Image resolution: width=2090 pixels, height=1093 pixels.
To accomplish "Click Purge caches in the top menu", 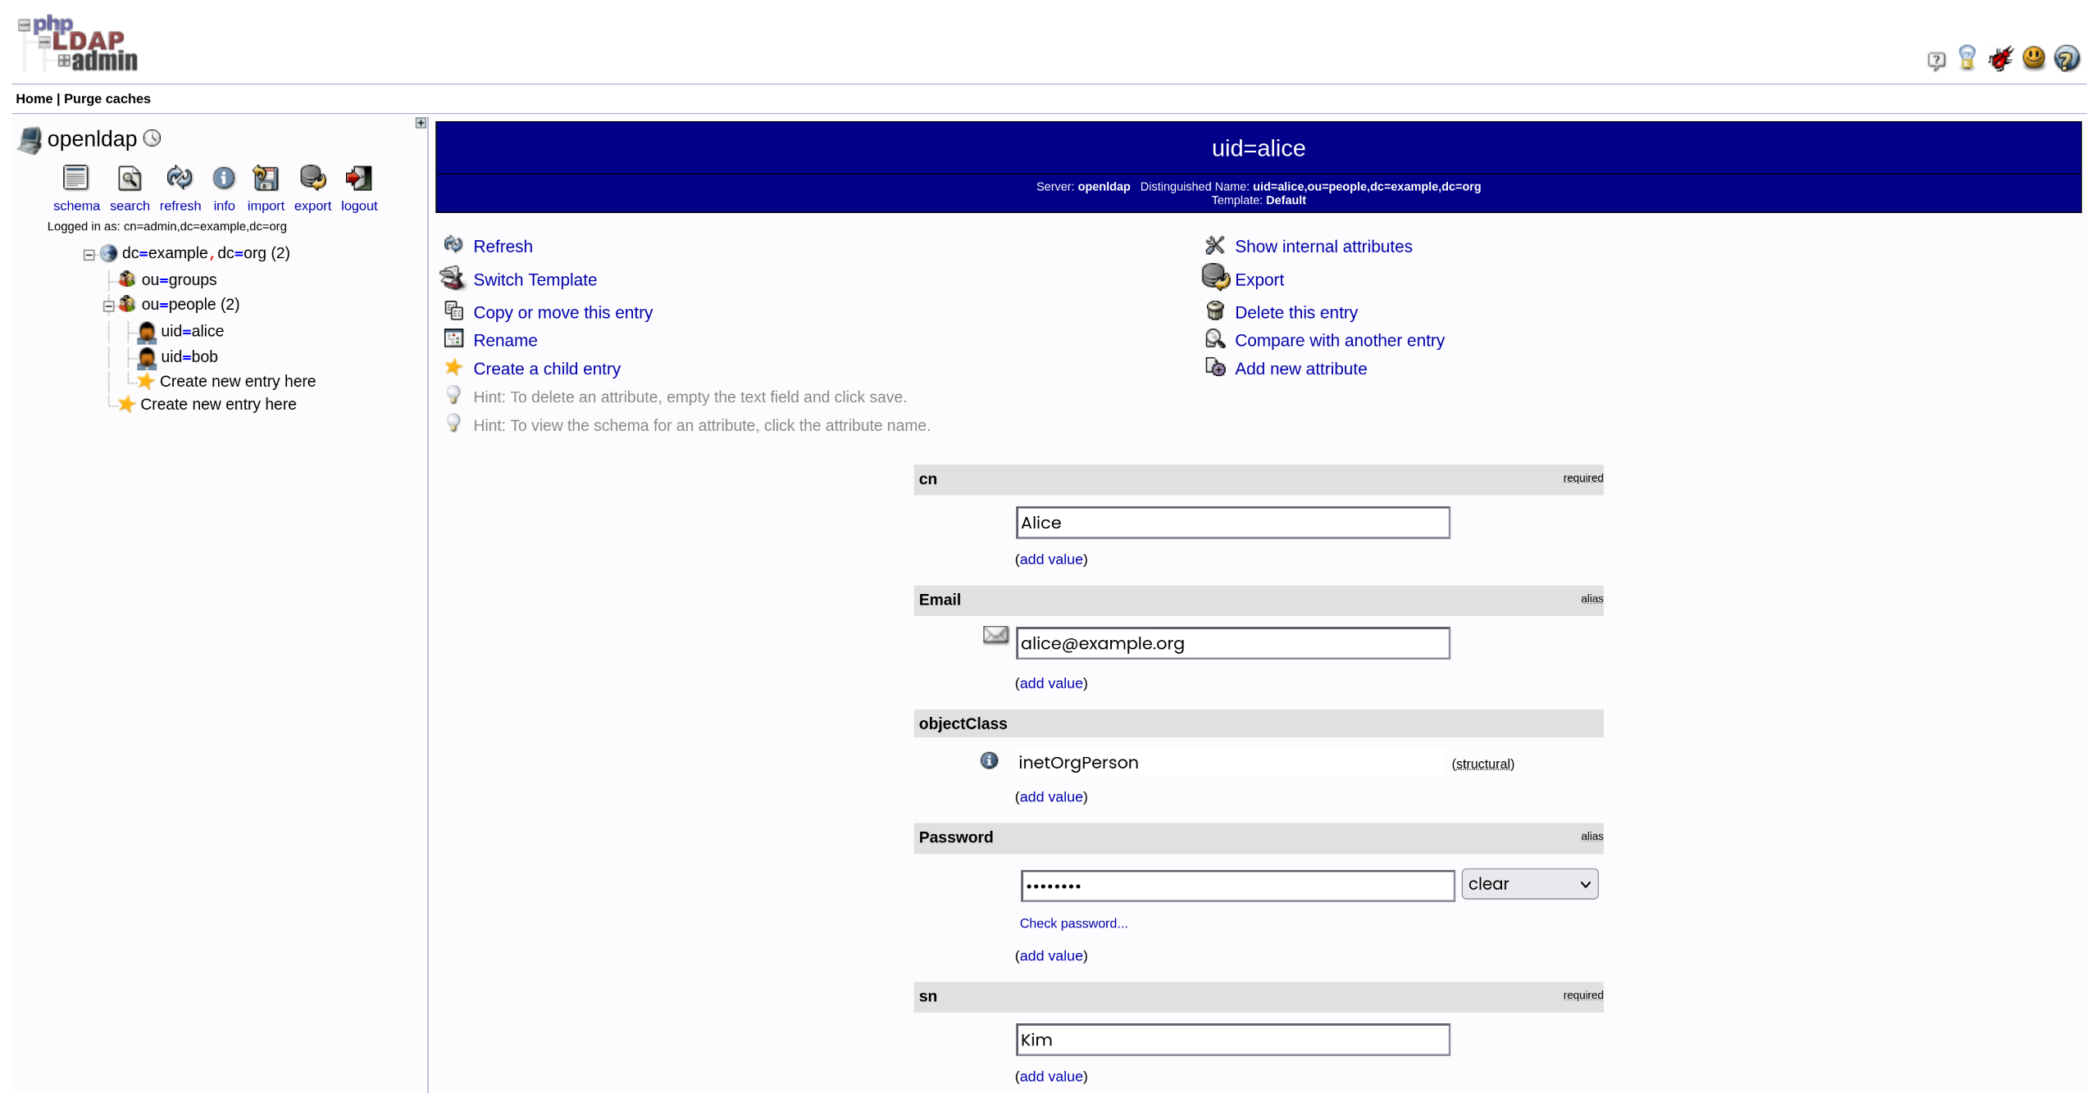I will pos(107,98).
